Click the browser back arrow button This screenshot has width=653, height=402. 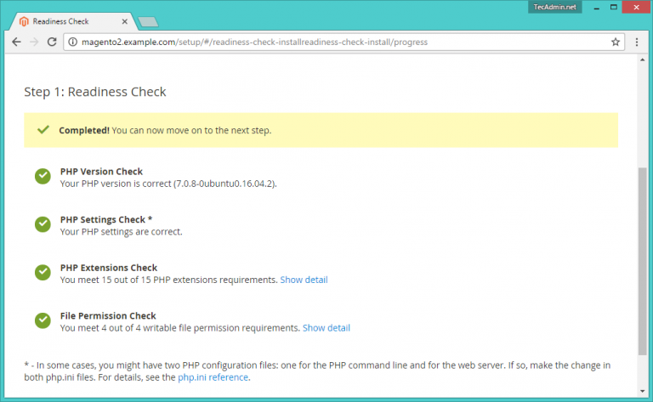point(15,41)
